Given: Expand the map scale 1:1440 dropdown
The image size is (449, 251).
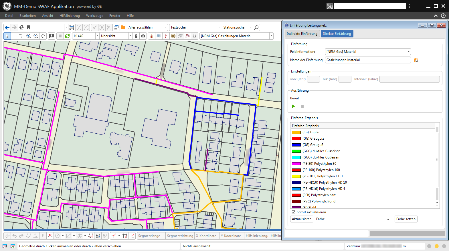Looking at the screenshot, I should point(97,36).
